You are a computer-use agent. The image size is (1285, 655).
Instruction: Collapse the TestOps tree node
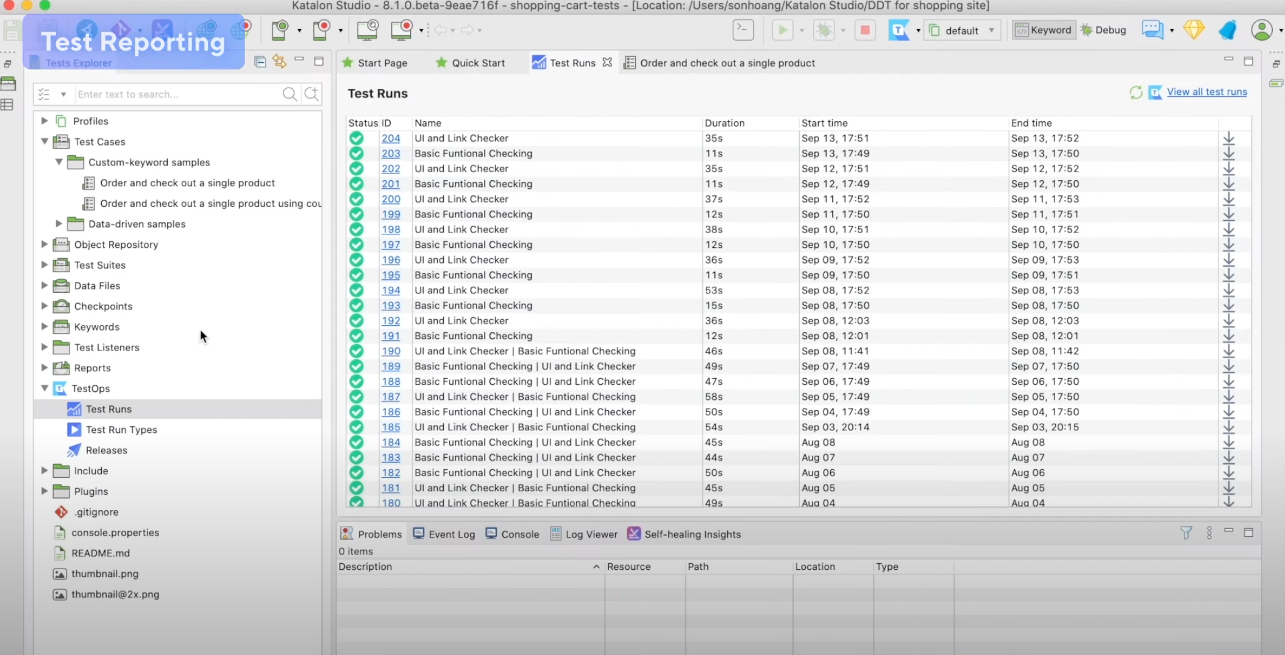[x=44, y=388]
